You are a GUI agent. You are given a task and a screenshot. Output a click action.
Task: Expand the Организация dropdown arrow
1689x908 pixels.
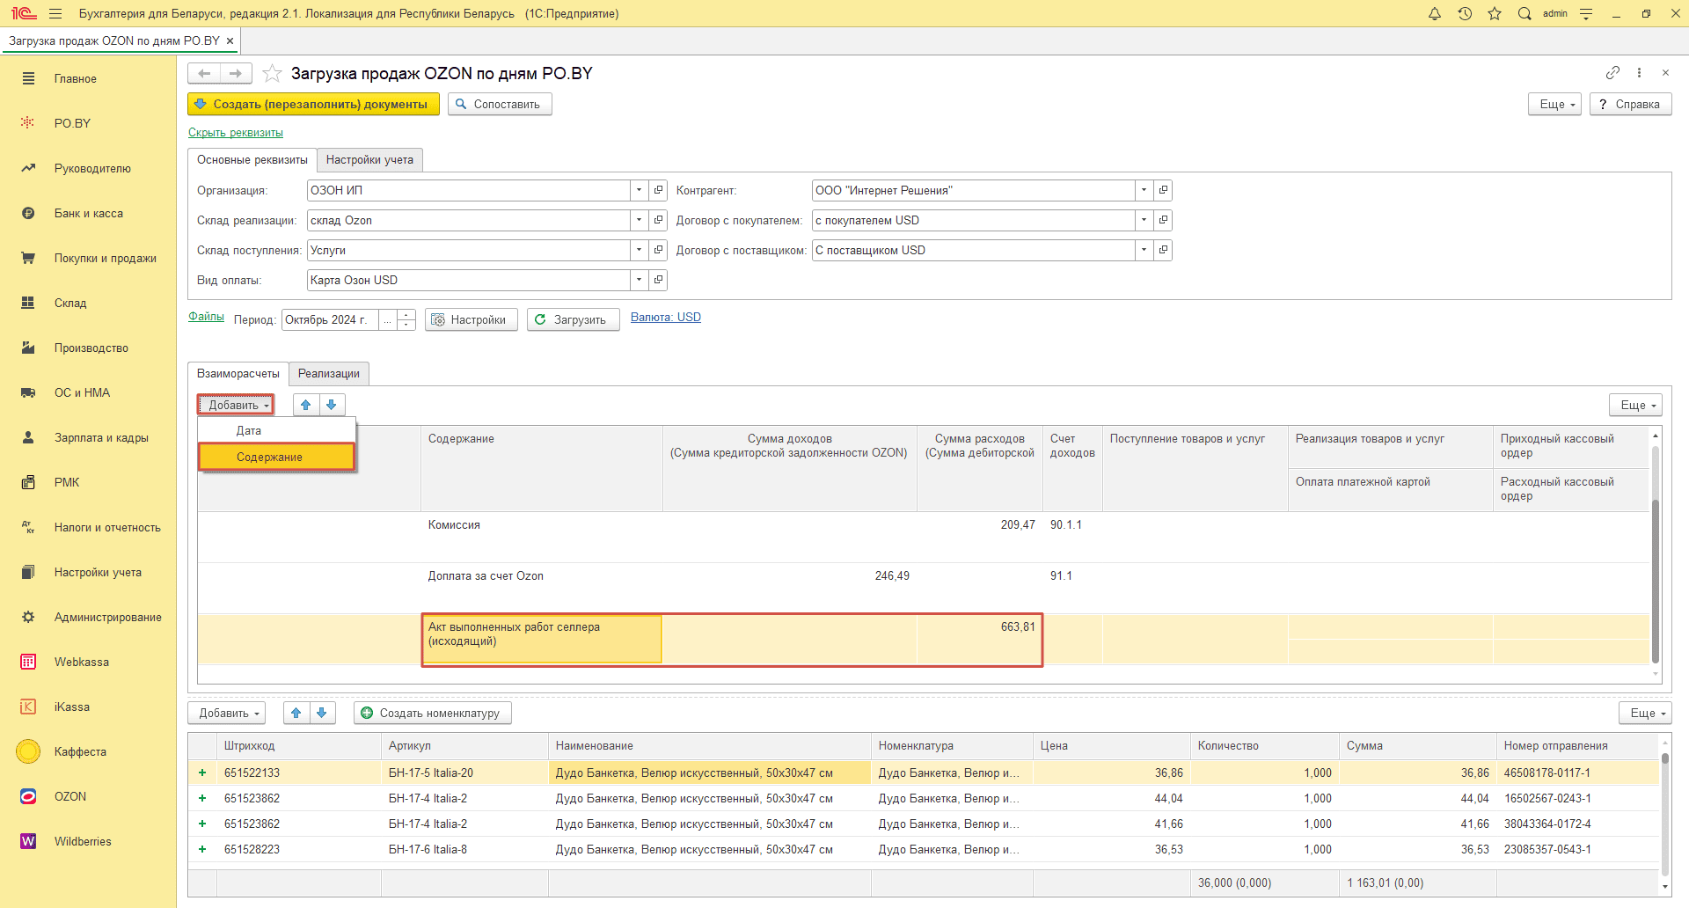pyautogui.click(x=640, y=190)
